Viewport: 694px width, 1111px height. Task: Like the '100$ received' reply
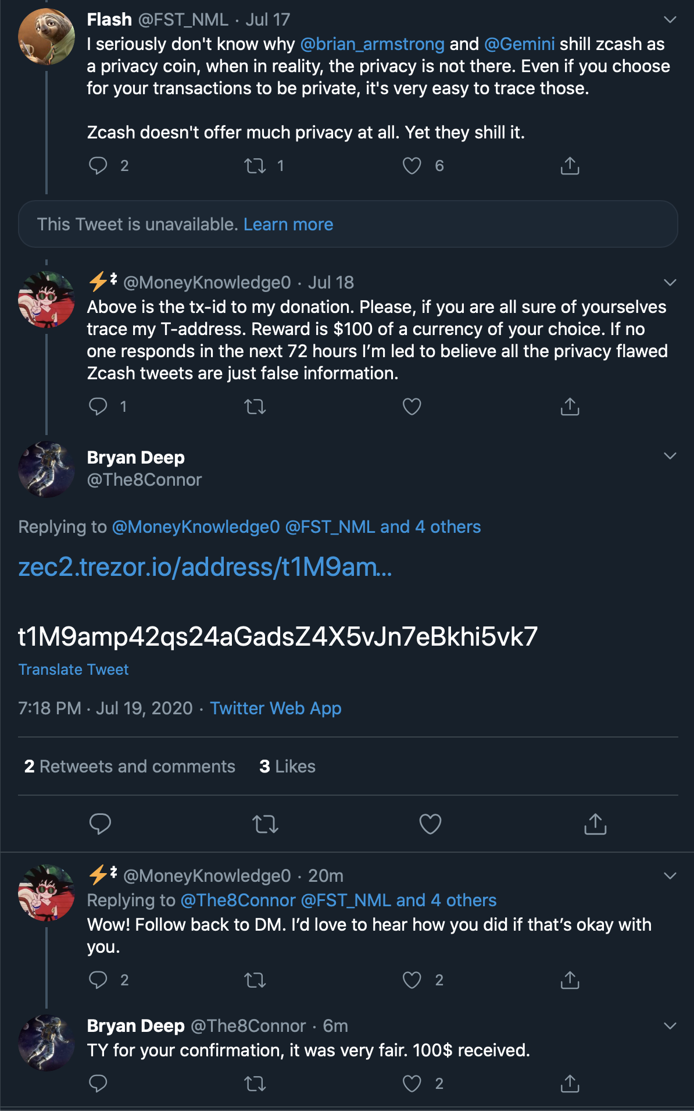coord(412,1084)
